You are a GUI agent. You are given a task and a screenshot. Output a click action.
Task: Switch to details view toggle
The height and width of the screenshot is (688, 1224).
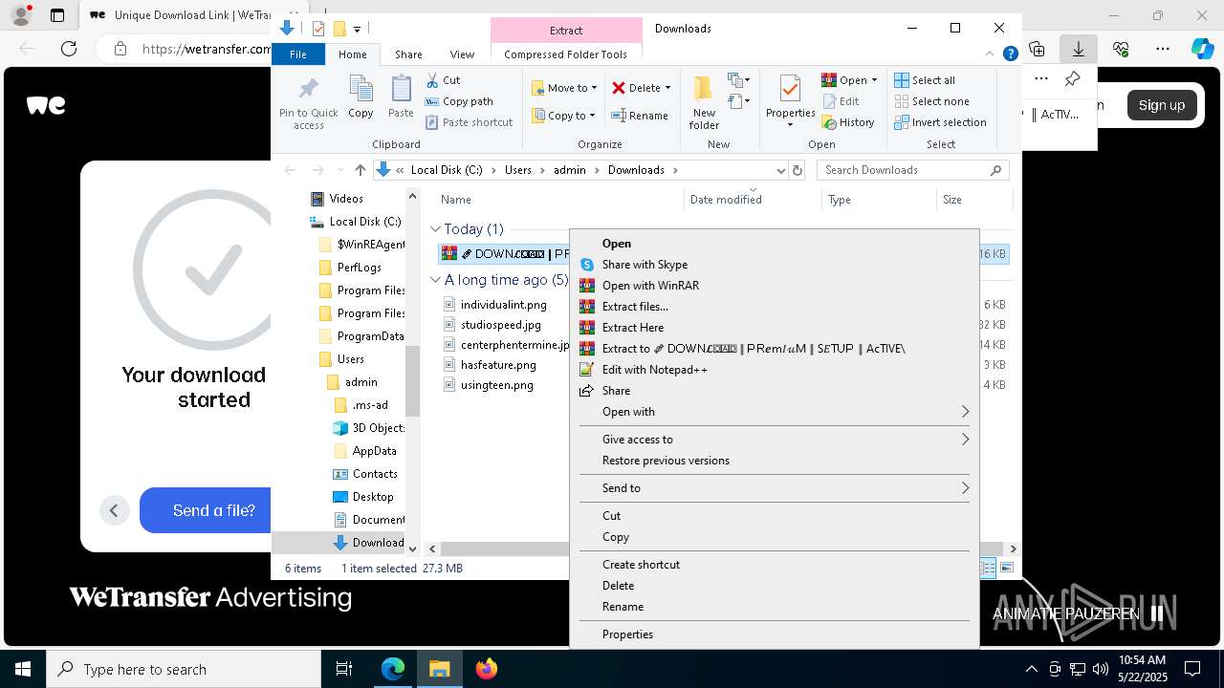(988, 568)
